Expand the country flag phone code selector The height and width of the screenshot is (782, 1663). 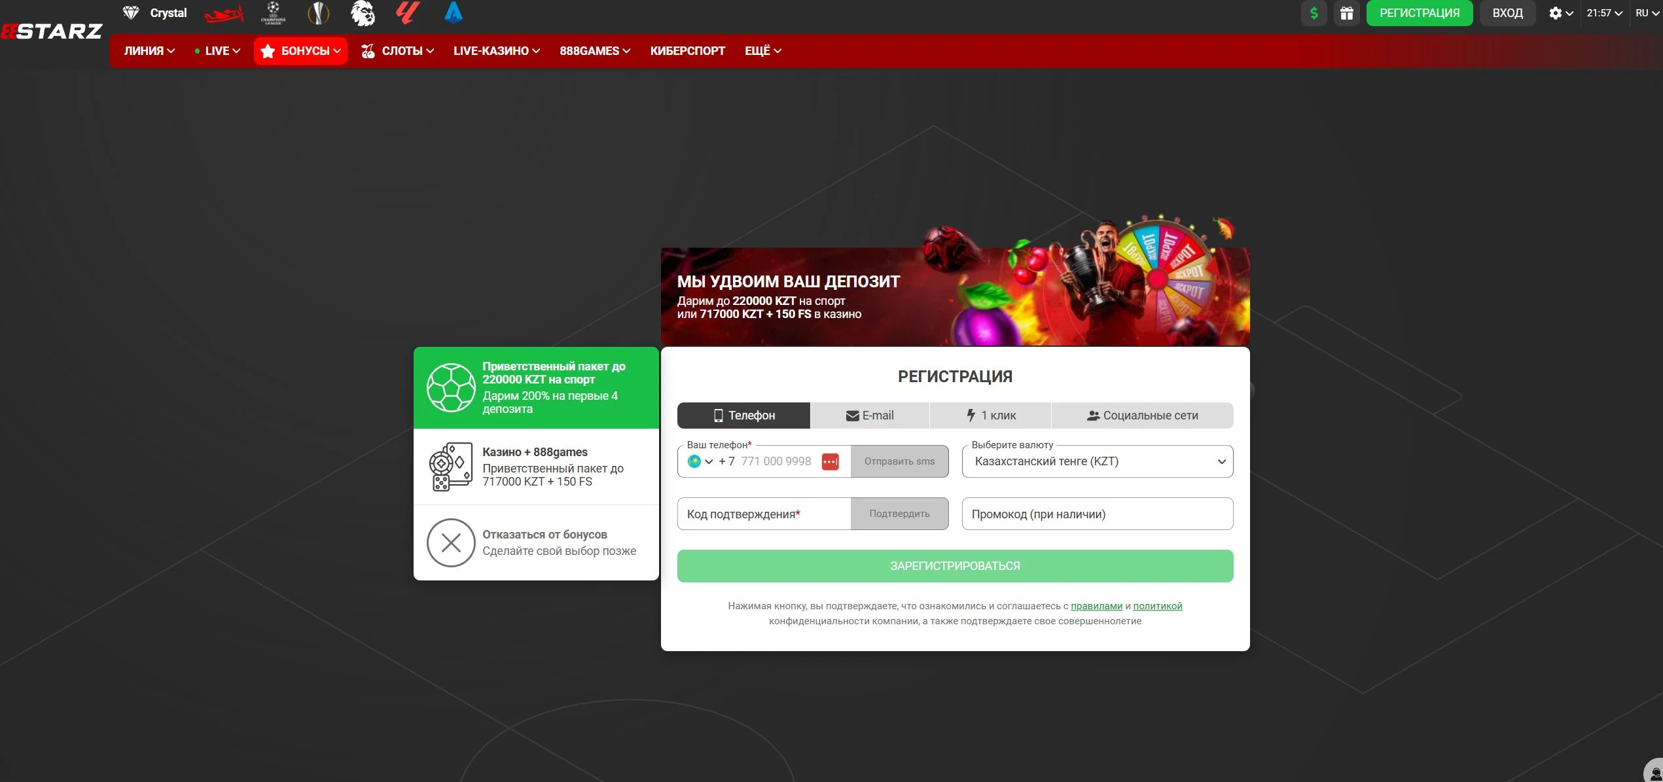click(700, 461)
